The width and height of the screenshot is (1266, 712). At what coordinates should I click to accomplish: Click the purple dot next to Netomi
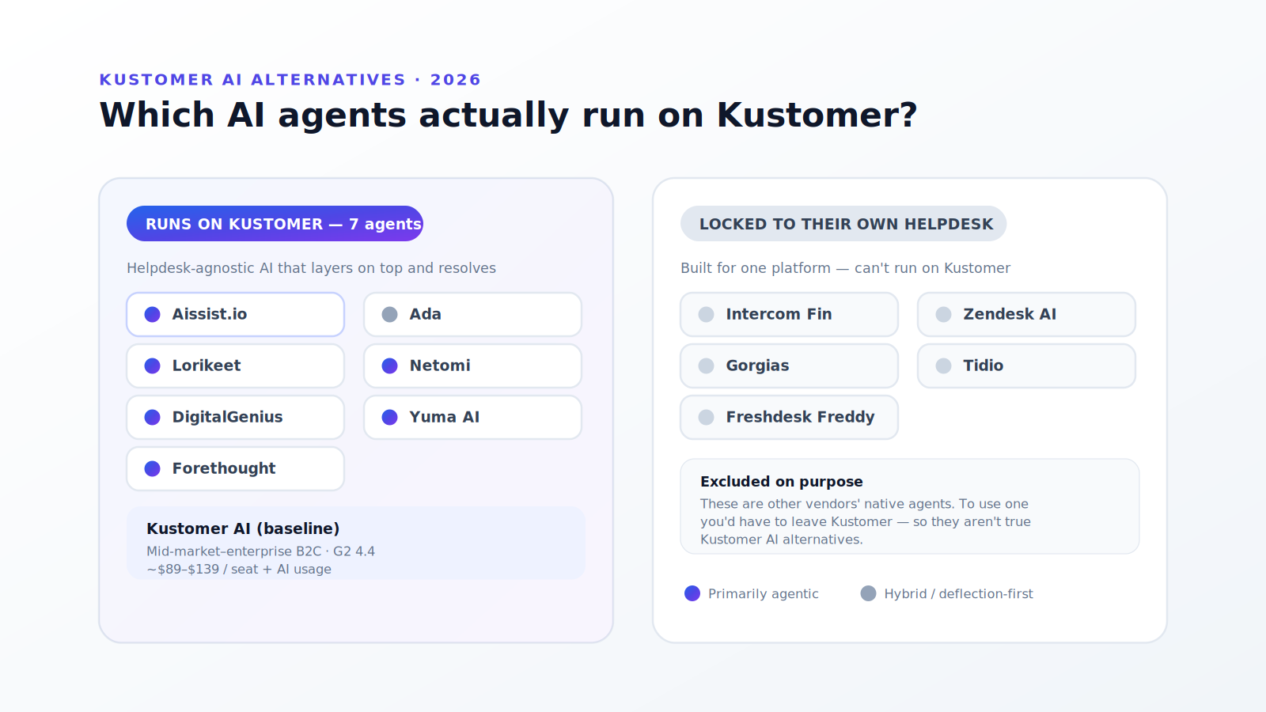click(390, 366)
